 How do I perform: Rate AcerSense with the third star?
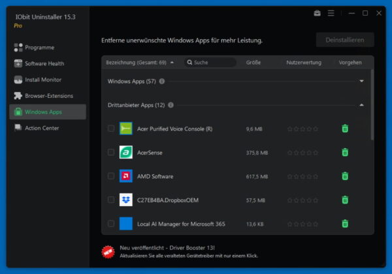point(302,153)
